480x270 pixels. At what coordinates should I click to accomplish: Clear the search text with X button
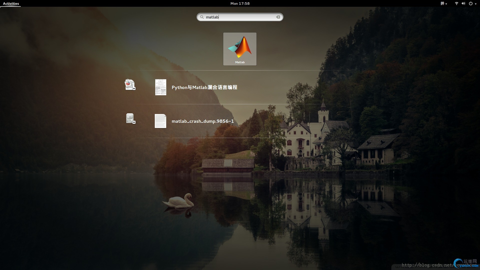[278, 17]
